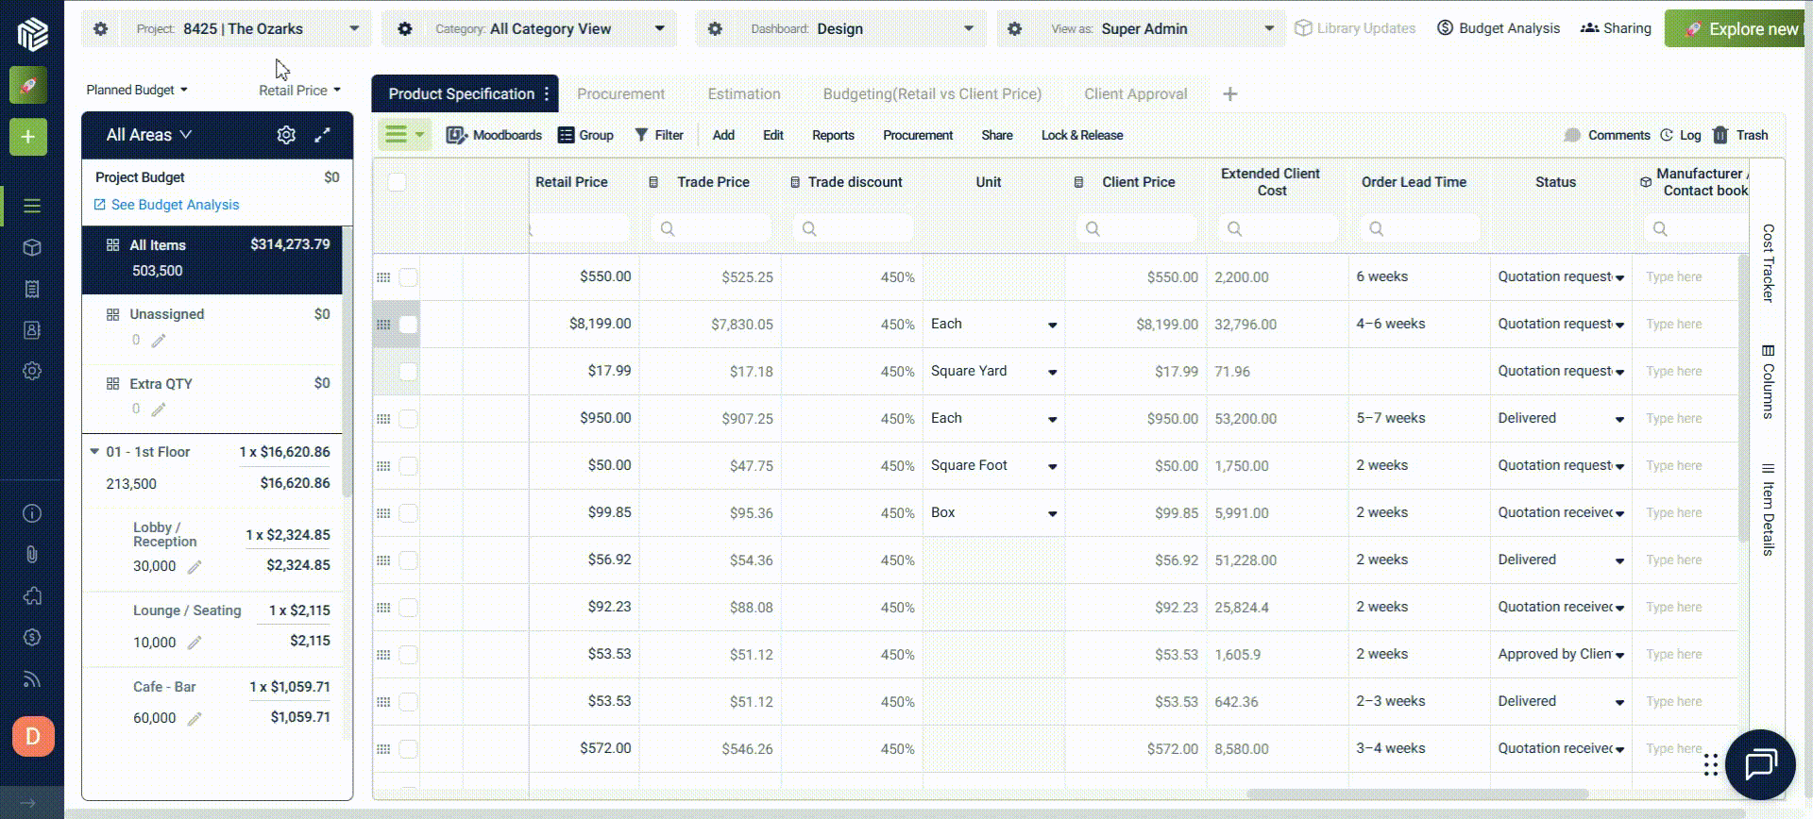
Task: Open the view layout dropdown in toolbar
Action: pyautogui.click(x=404, y=135)
